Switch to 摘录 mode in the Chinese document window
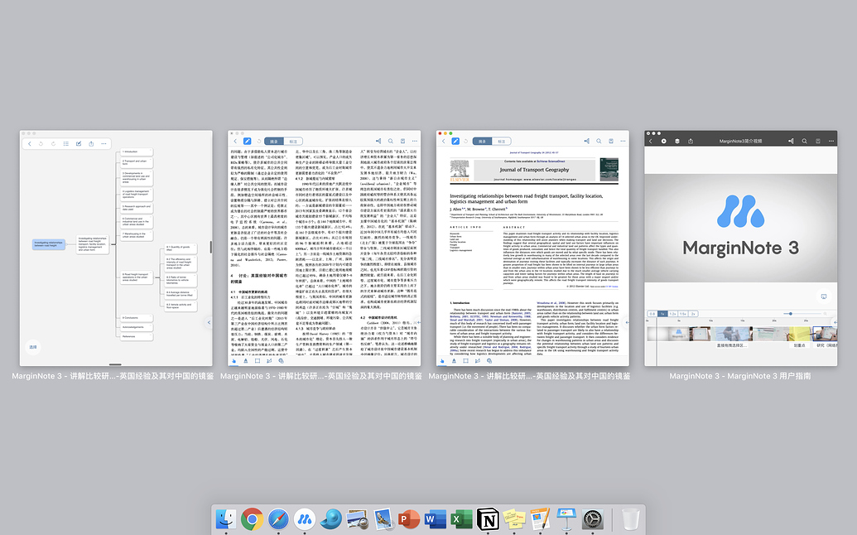The image size is (857, 535). (273, 142)
